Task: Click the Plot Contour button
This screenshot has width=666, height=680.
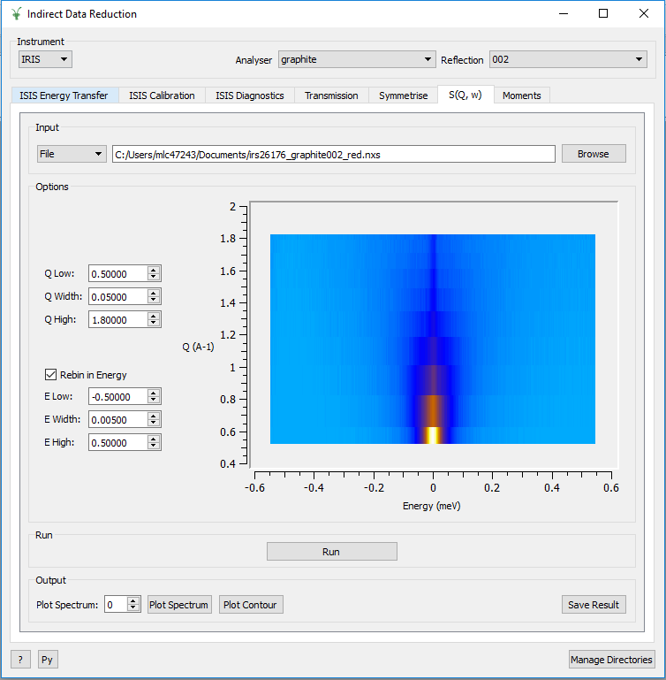Action: [x=251, y=605]
